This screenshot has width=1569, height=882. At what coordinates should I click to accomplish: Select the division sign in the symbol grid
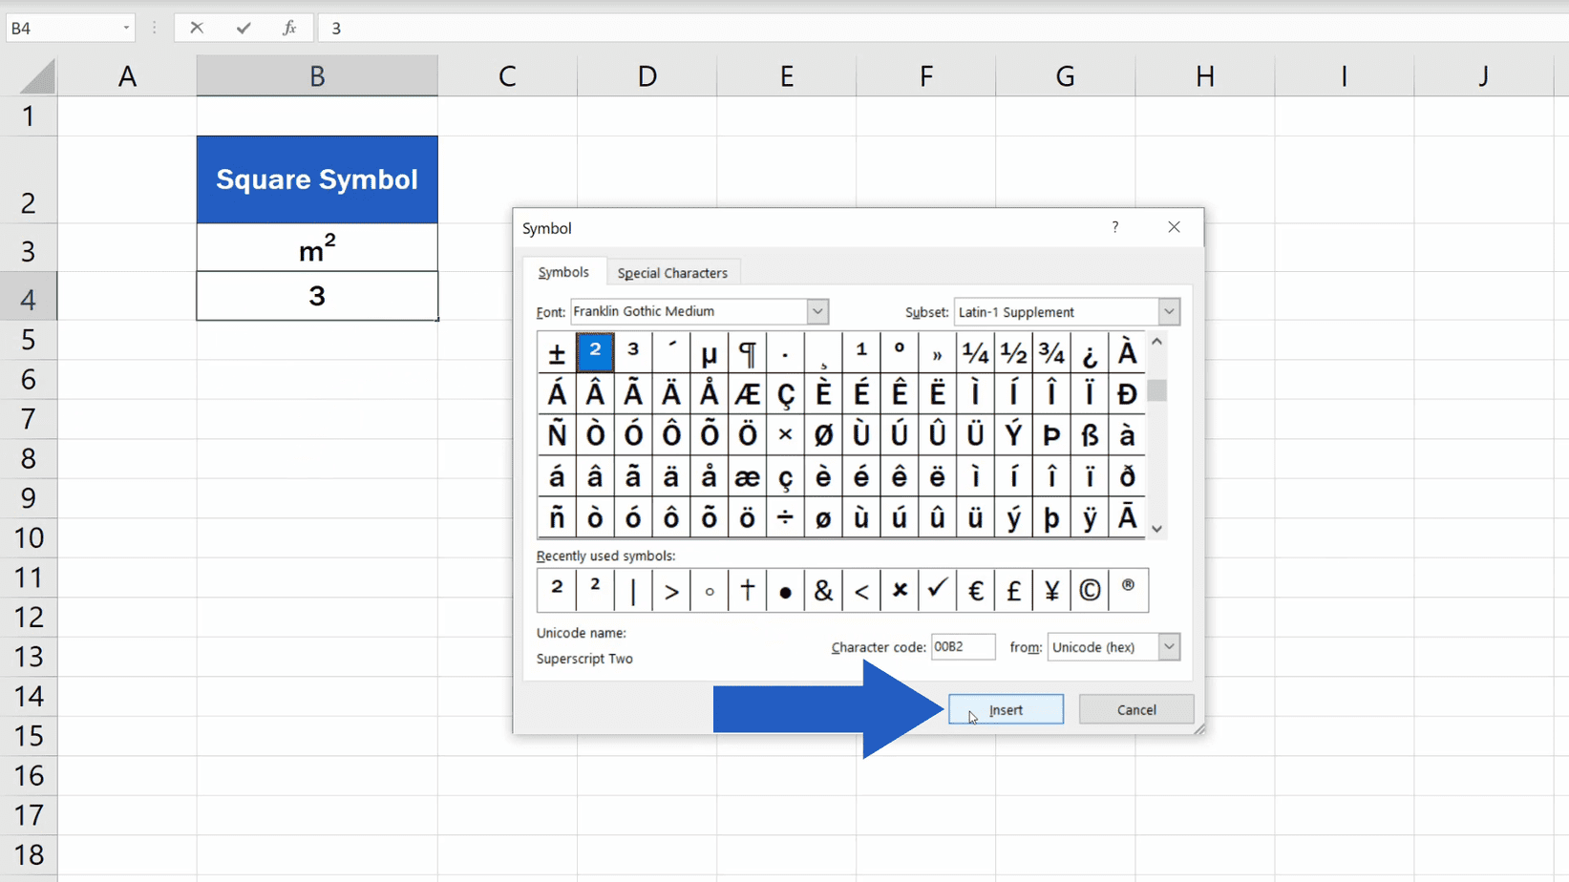point(785,517)
